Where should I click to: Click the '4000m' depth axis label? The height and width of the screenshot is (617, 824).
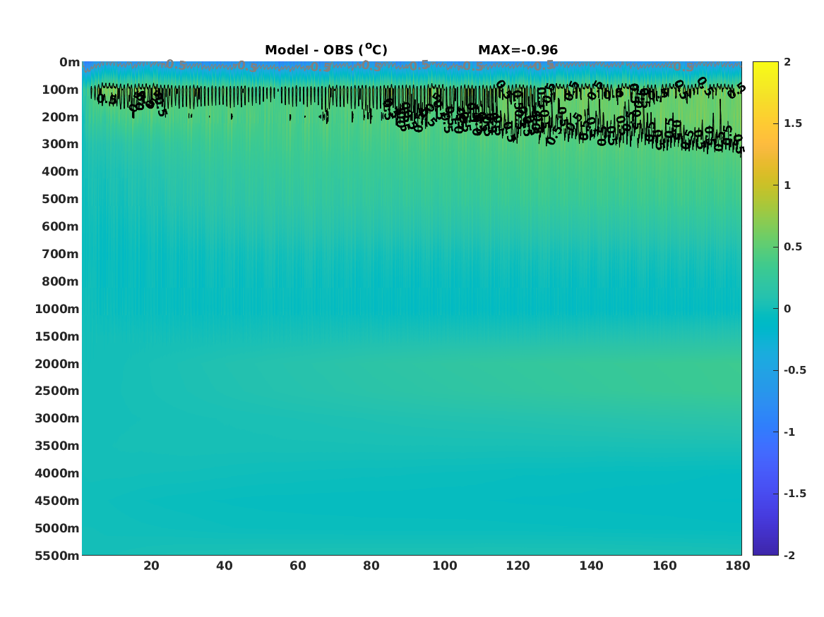tap(57, 473)
